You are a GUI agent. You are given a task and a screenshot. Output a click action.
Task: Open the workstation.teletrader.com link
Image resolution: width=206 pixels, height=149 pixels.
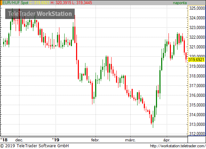pos(178,146)
